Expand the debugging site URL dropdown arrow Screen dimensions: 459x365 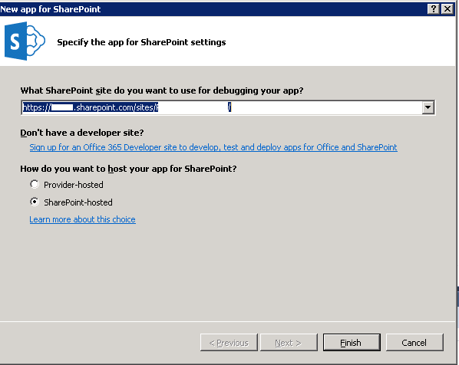click(428, 107)
